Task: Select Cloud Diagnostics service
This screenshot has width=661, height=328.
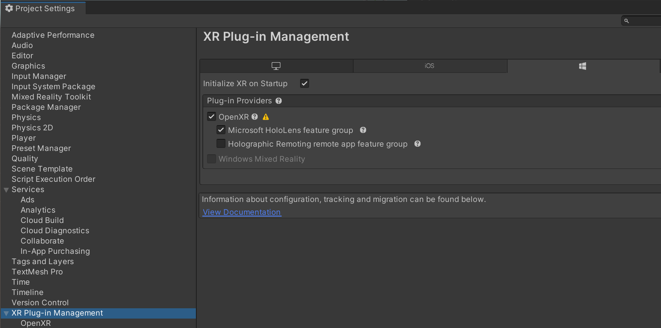Action: (55, 231)
